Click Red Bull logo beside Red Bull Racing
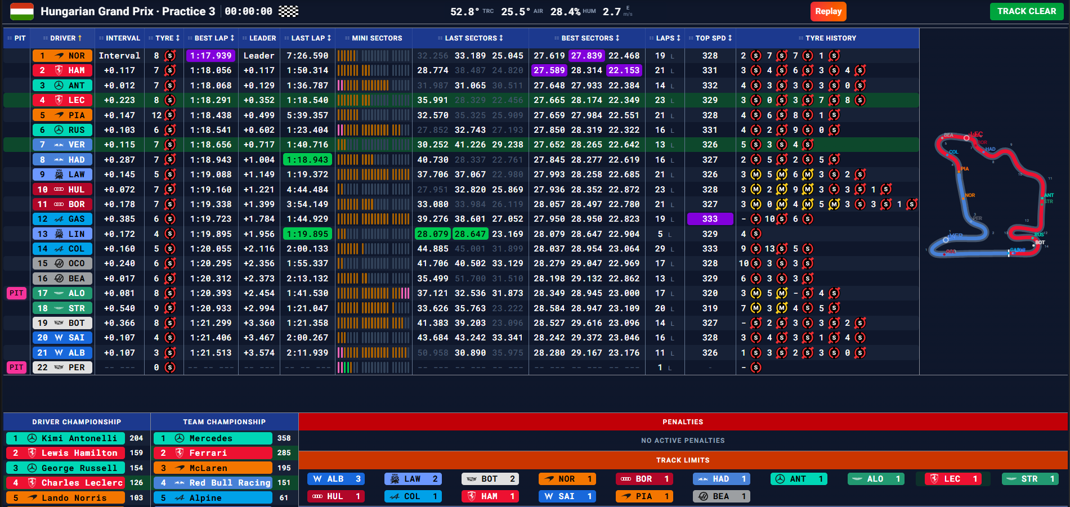The image size is (1070, 507). (x=180, y=483)
